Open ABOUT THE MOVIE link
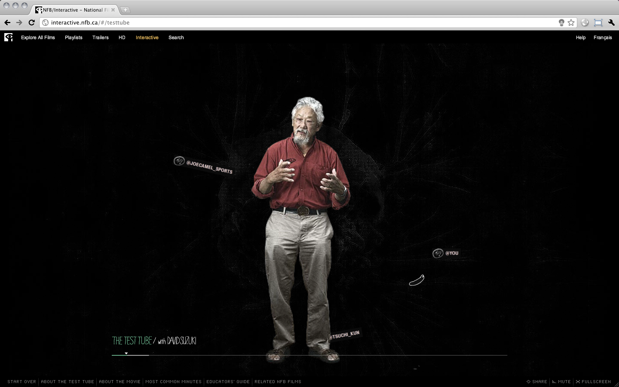The image size is (619, 387). pyautogui.click(x=120, y=381)
